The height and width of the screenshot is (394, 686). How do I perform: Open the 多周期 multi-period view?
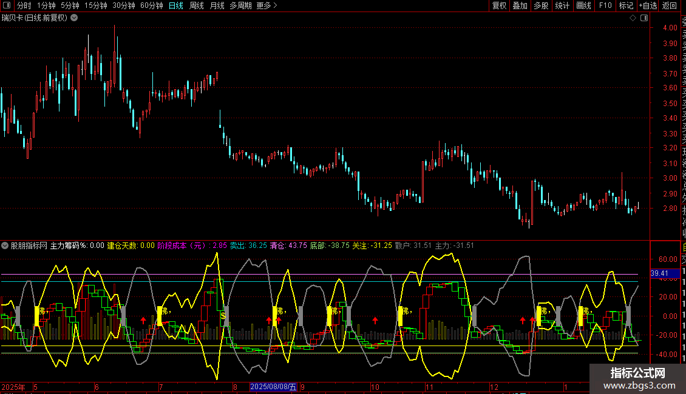click(x=241, y=5)
